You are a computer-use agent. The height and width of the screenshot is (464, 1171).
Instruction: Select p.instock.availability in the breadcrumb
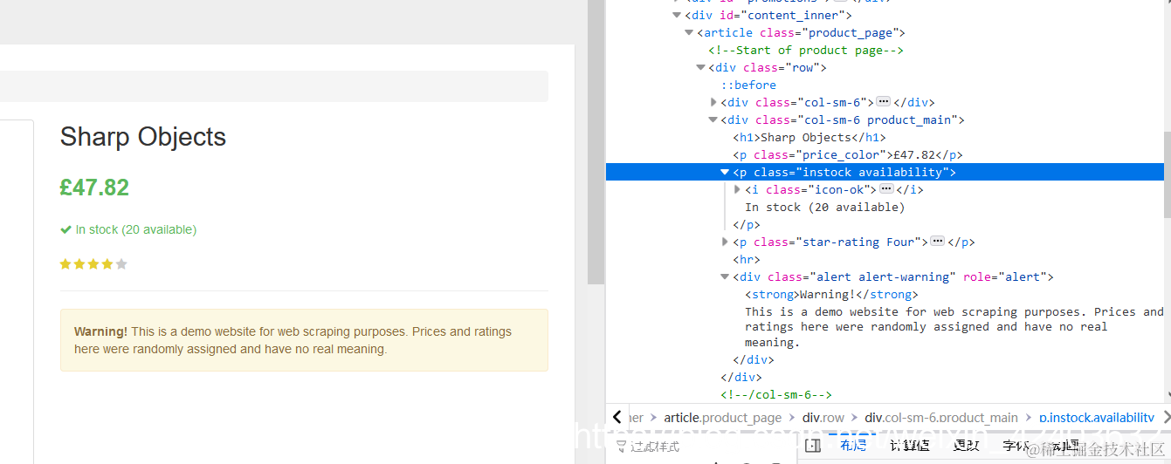pyautogui.click(x=1097, y=418)
